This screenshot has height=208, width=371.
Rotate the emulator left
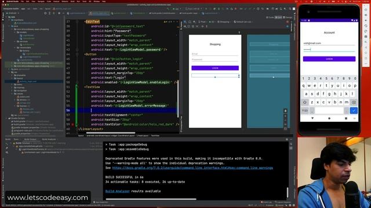366,26
